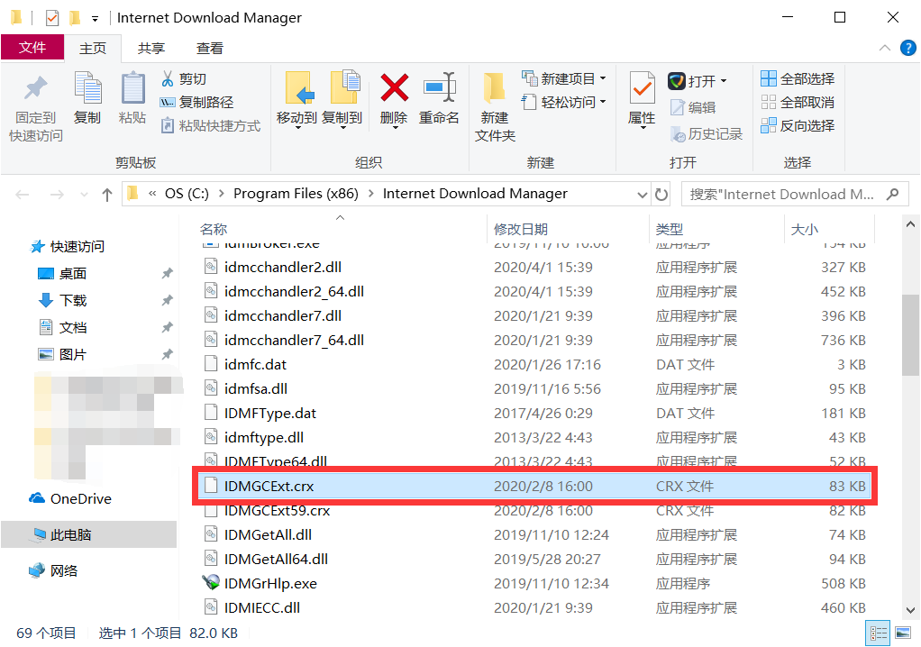Sort by 类型 type column header
The height and width of the screenshot is (647, 921).
click(x=669, y=229)
